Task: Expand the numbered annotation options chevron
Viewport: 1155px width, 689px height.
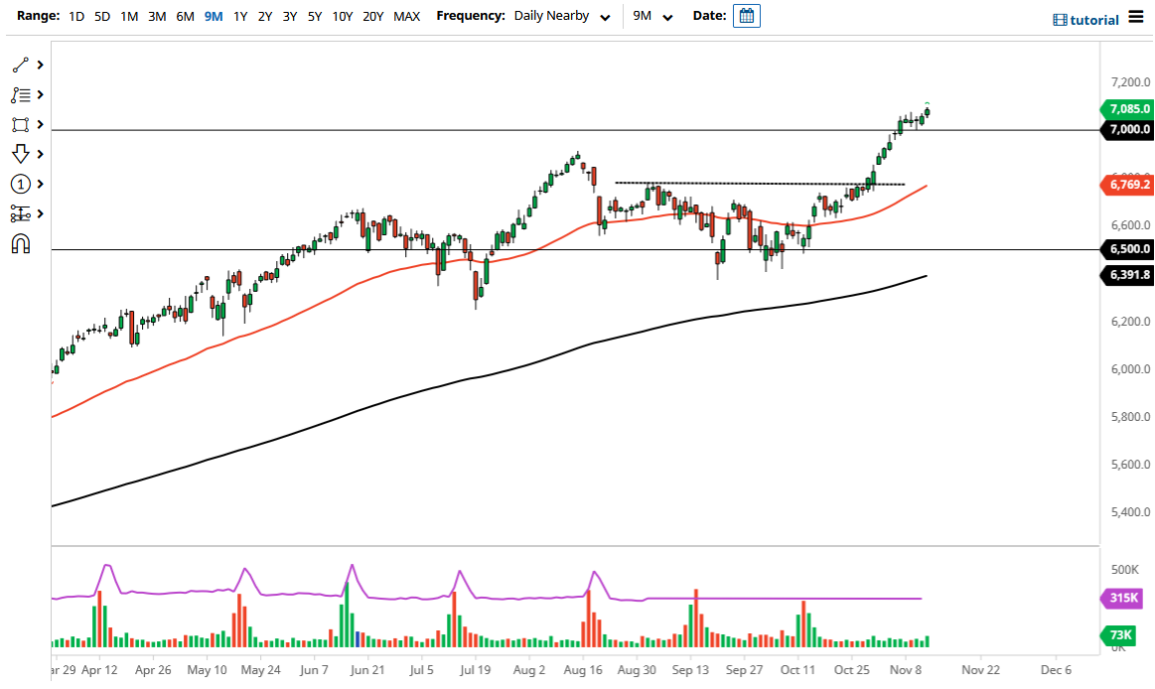Action: point(40,184)
